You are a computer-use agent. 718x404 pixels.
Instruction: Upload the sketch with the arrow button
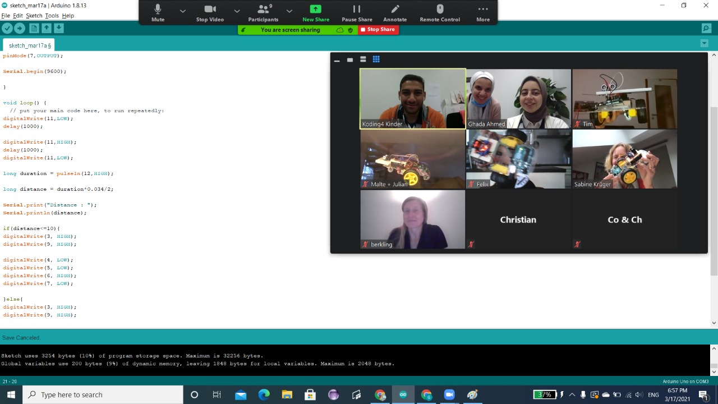(20, 28)
